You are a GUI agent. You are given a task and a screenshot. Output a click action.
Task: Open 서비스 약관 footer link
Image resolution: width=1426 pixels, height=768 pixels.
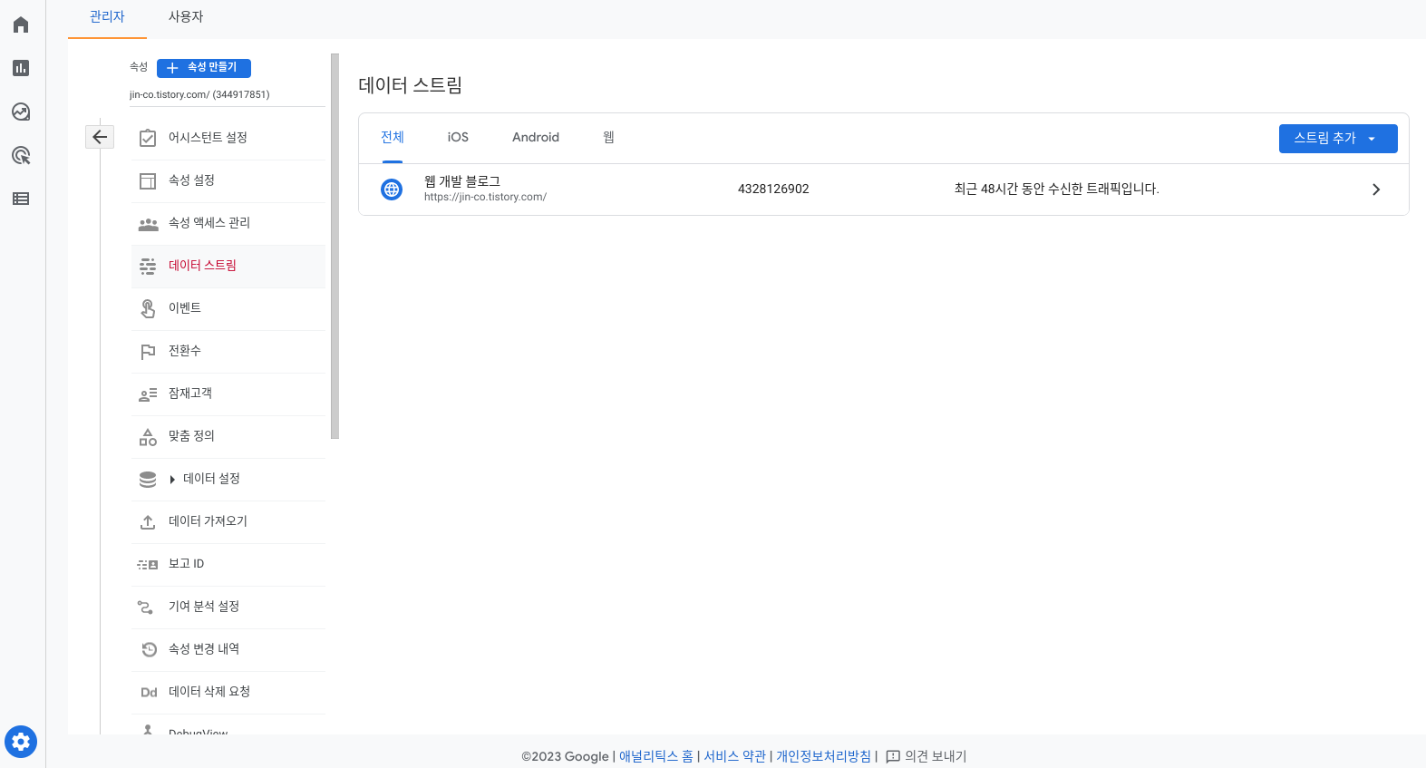coord(735,756)
